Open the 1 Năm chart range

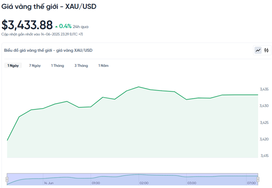103,66
